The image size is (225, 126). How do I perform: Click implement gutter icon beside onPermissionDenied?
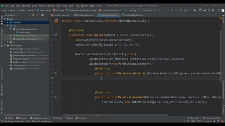tap(56, 97)
